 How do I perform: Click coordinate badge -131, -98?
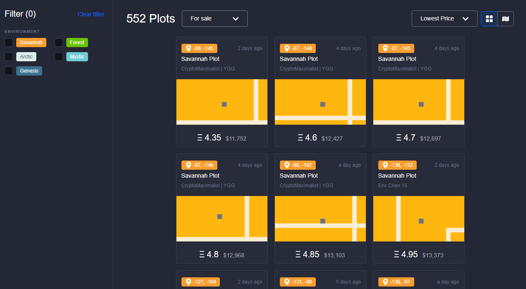[x=298, y=282]
